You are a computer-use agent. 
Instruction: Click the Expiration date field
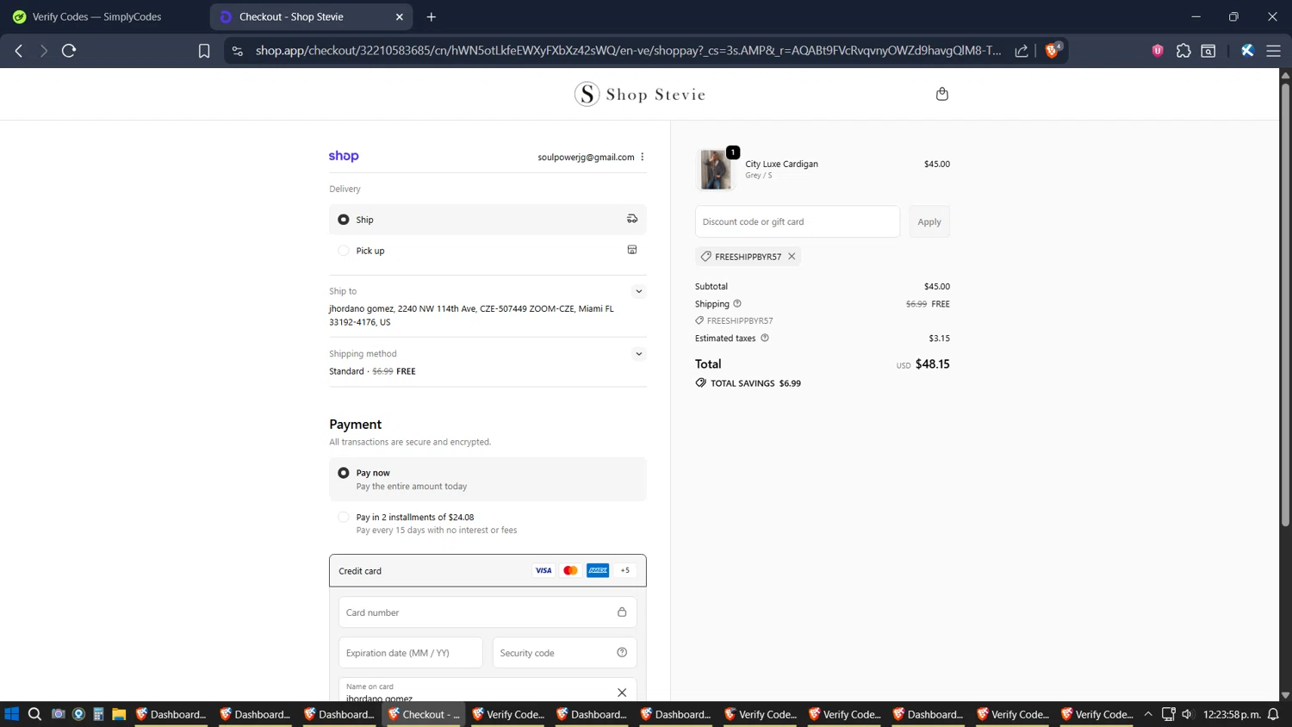coord(411,652)
